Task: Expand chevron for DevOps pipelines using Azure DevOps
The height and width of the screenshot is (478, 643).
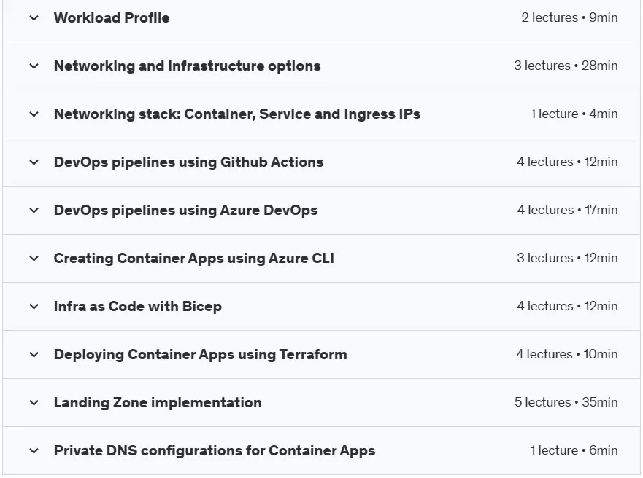Action: [34, 211]
